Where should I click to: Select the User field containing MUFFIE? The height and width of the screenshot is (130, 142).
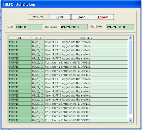(x=29, y=27)
